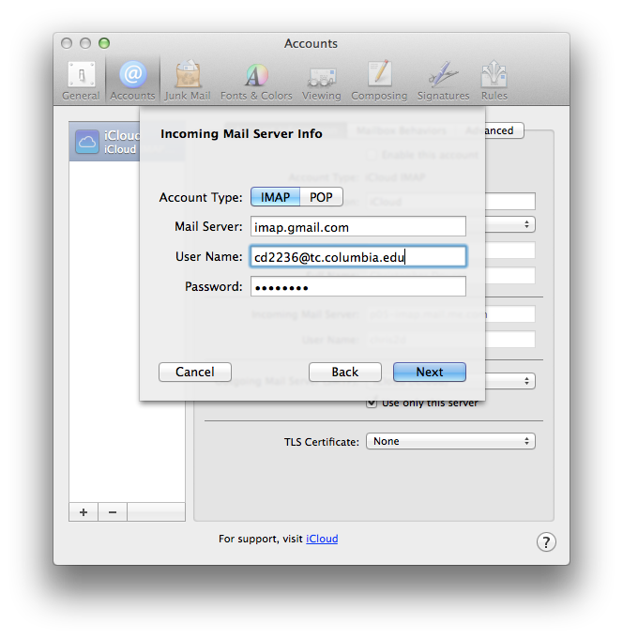Open the Outgoing Mail Server popup arrows
Image resolution: width=623 pixels, height=639 pixels.
(x=527, y=381)
